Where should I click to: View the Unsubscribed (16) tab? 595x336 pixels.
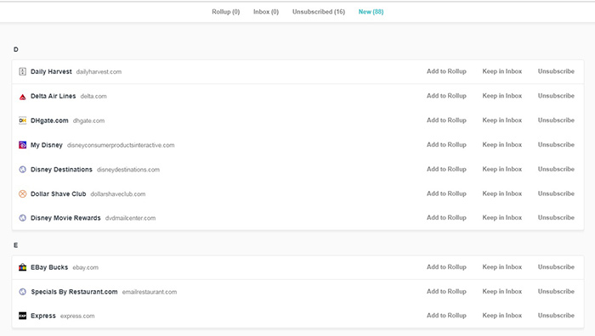[x=319, y=12]
